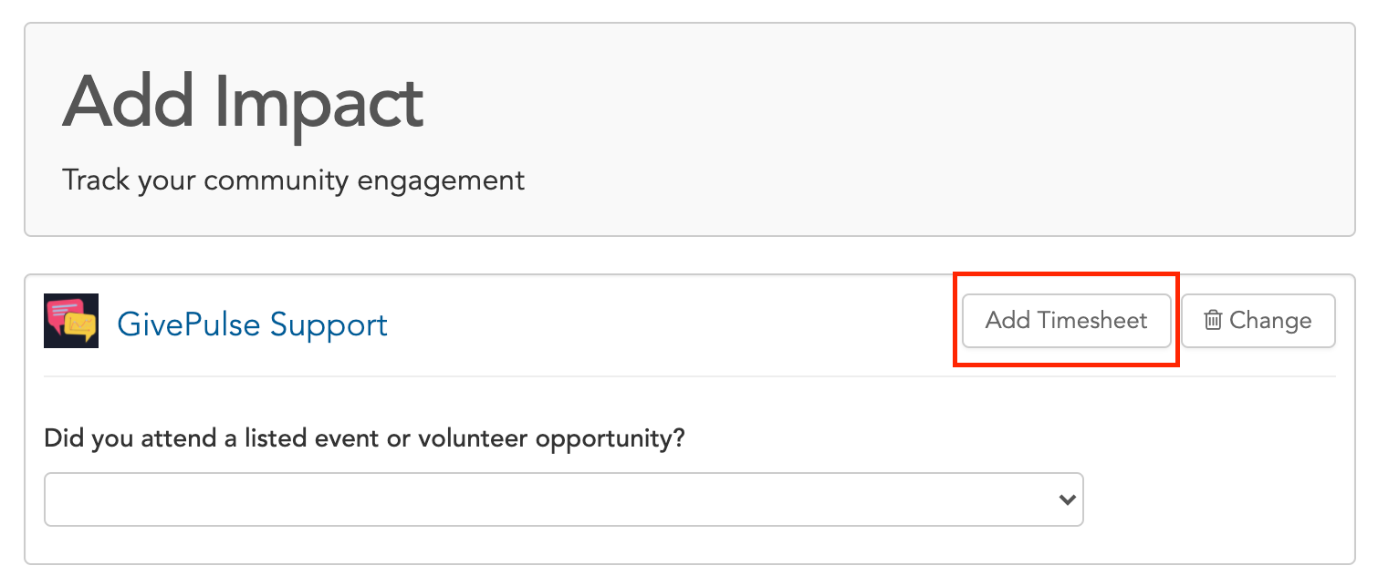The image size is (1378, 576).
Task: Click the gray Add Impact header panel
Action: pos(690,129)
